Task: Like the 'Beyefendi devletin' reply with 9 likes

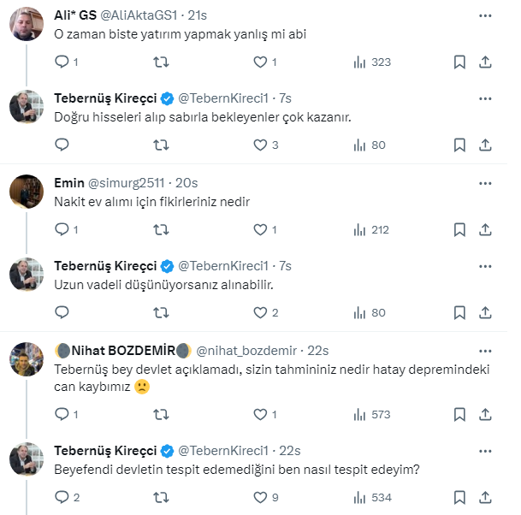Action: point(260,497)
